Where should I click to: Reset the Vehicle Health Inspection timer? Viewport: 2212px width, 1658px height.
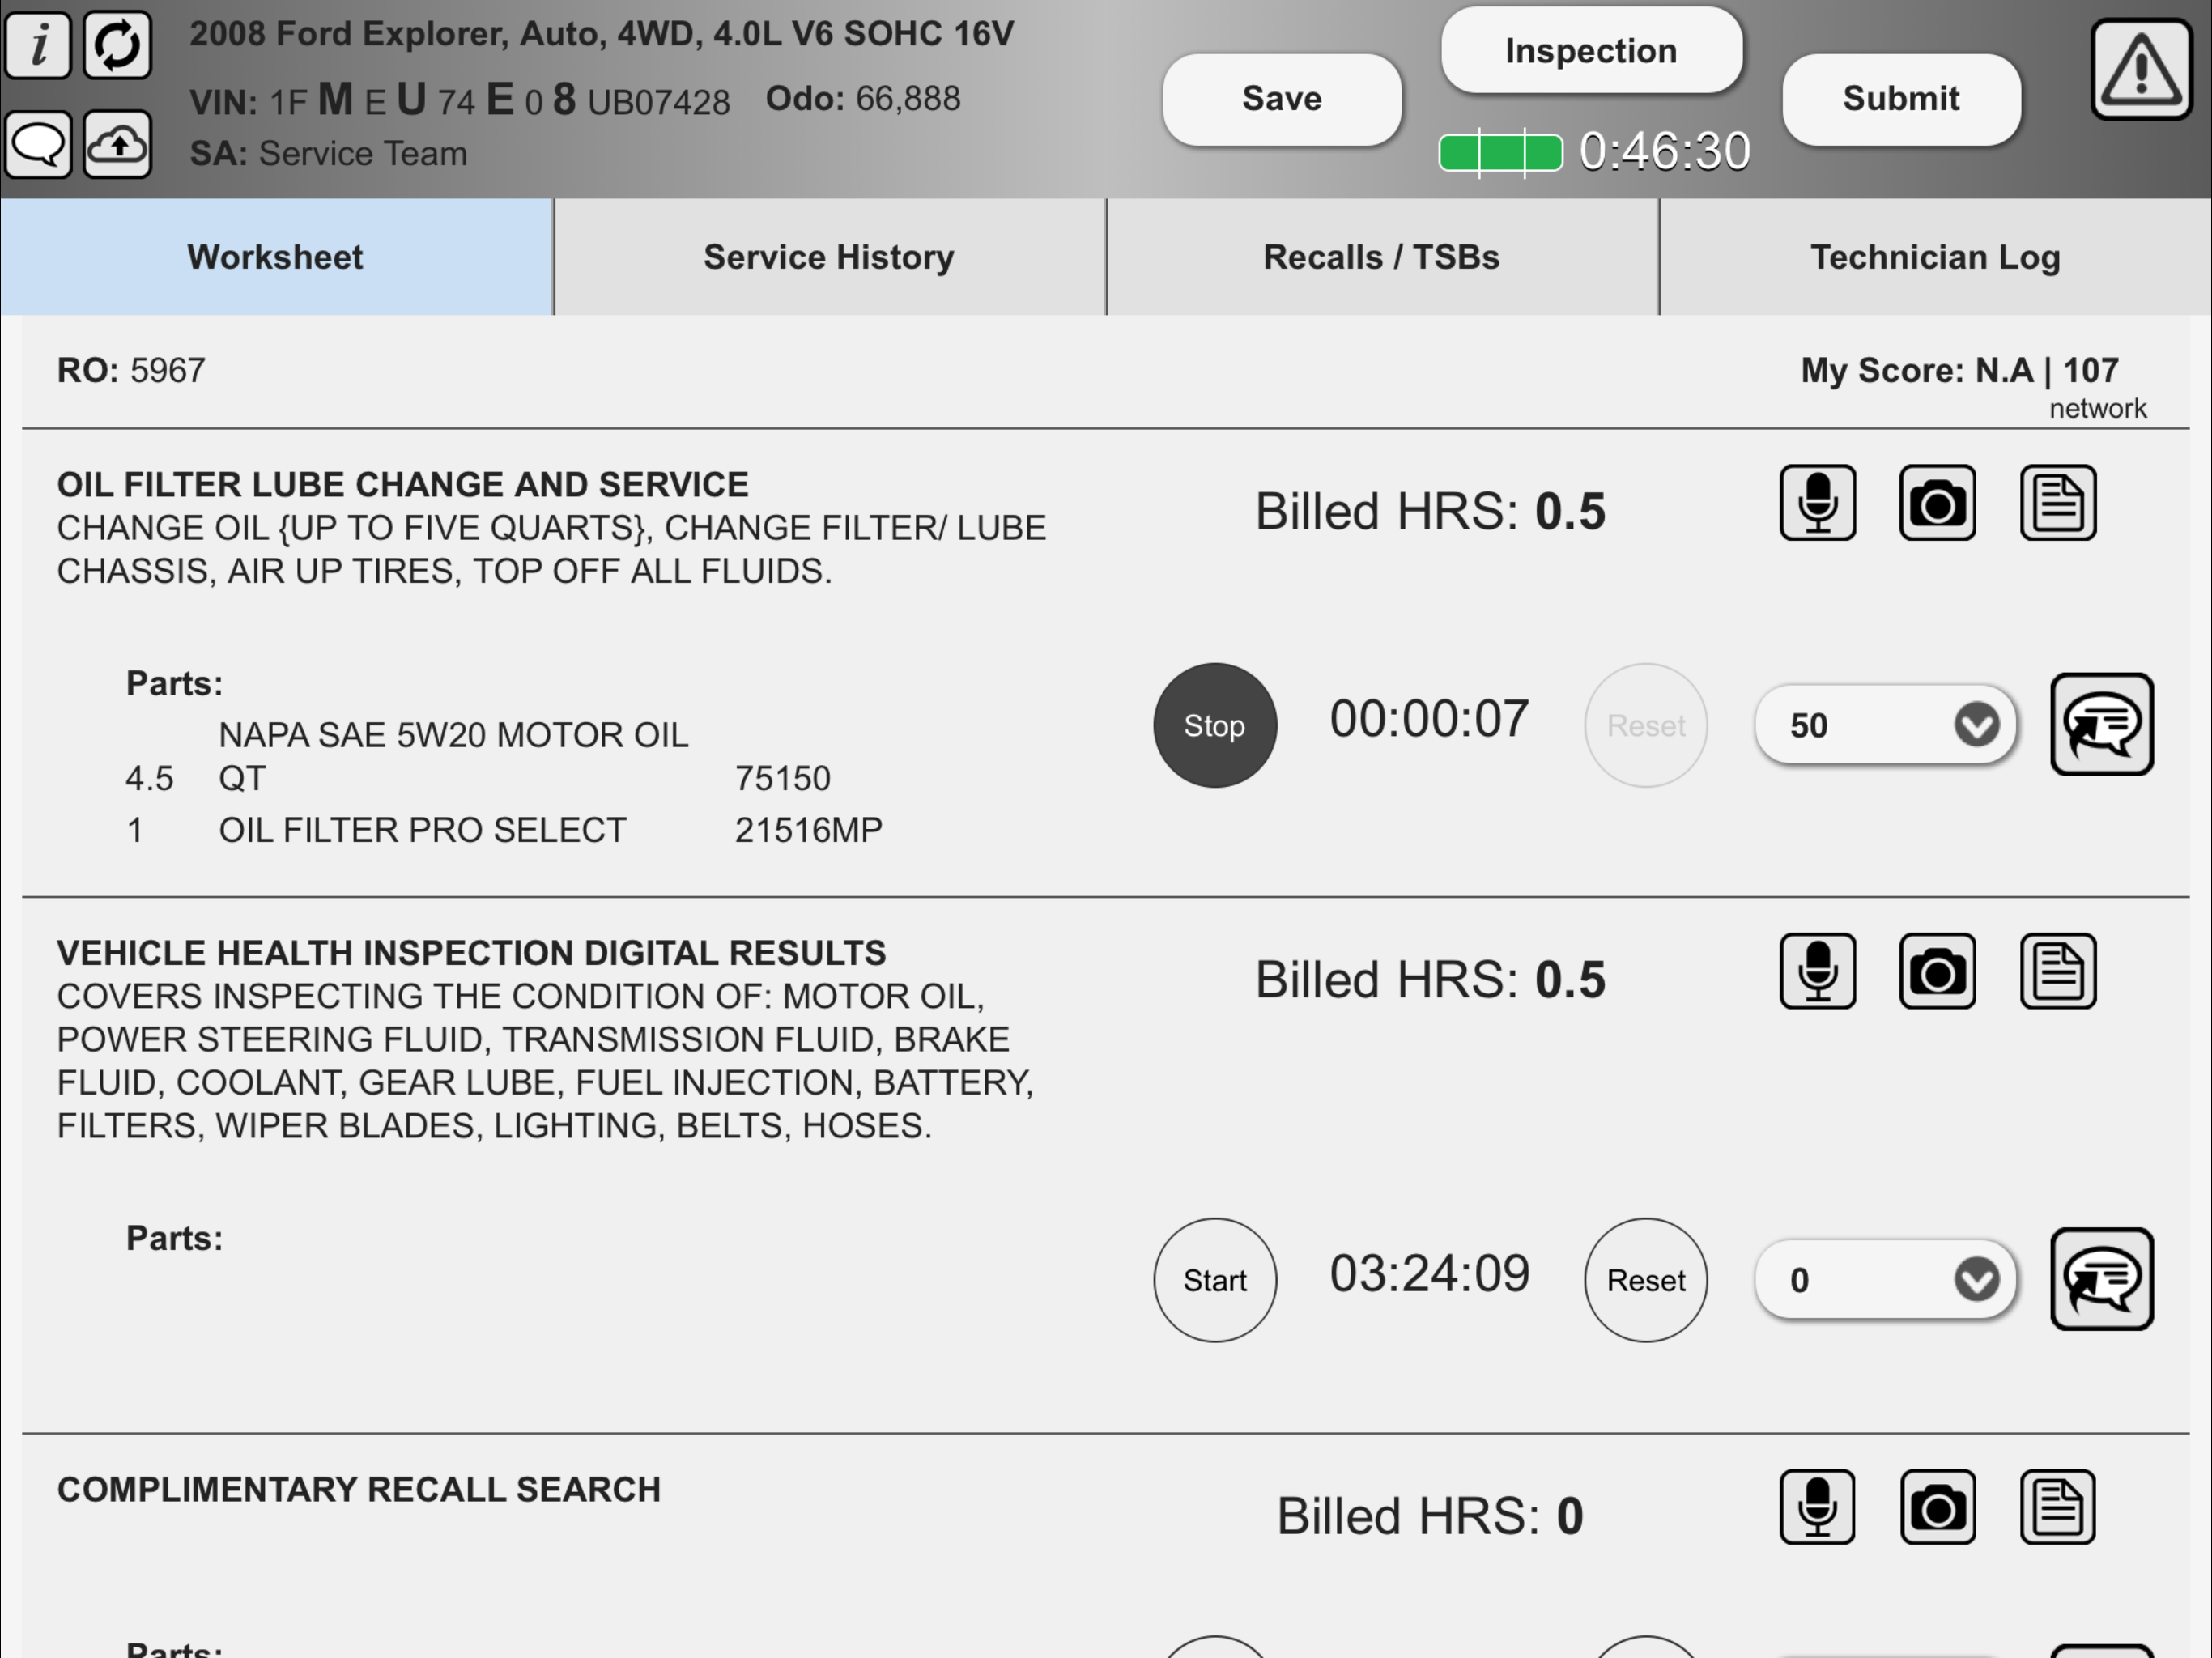[x=1646, y=1280]
